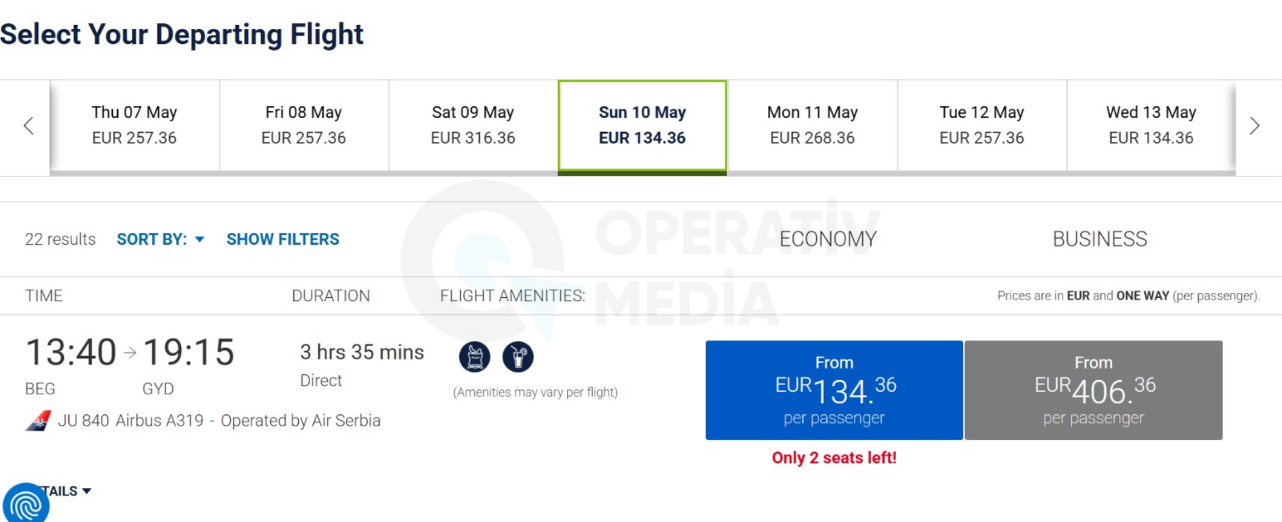The image size is (1282, 522).
Task: Click the Air Serbia airline logo
Action: pos(38,421)
